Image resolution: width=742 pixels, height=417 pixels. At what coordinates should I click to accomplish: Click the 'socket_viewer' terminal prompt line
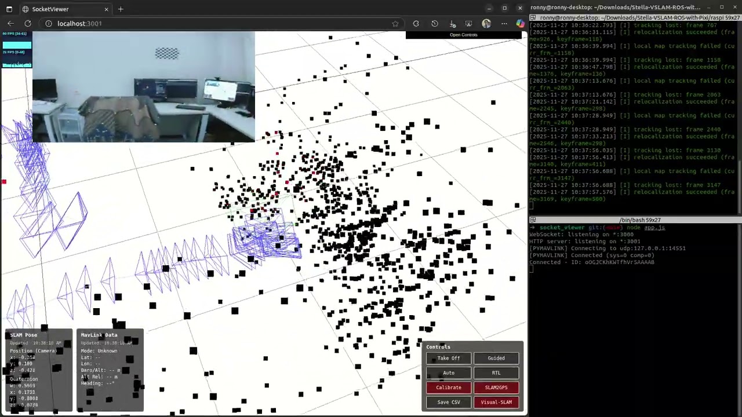pyautogui.click(x=598, y=228)
